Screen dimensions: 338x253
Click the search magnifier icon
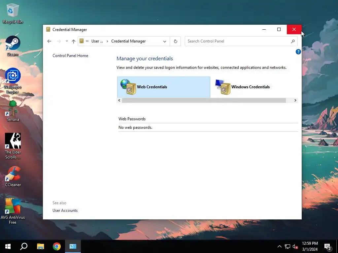tap(293, 41)
